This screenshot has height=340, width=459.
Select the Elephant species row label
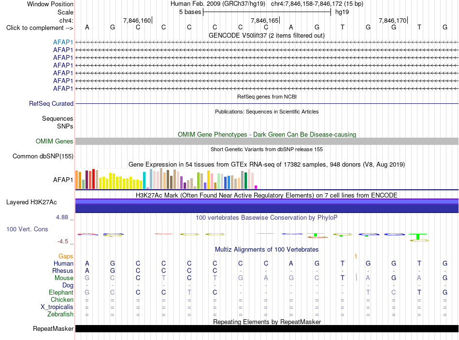pyautogui.click(x=61, y=292)
